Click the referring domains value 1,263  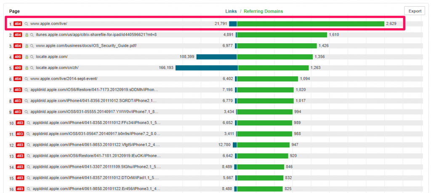(316, 68)
